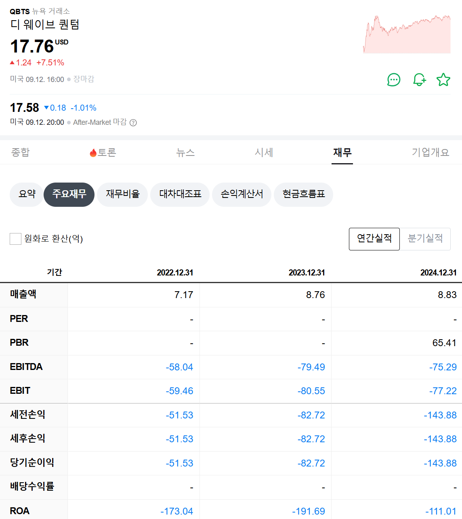Click the 세전손익 row label
The image size is (462, 519).
pos(27,415)
